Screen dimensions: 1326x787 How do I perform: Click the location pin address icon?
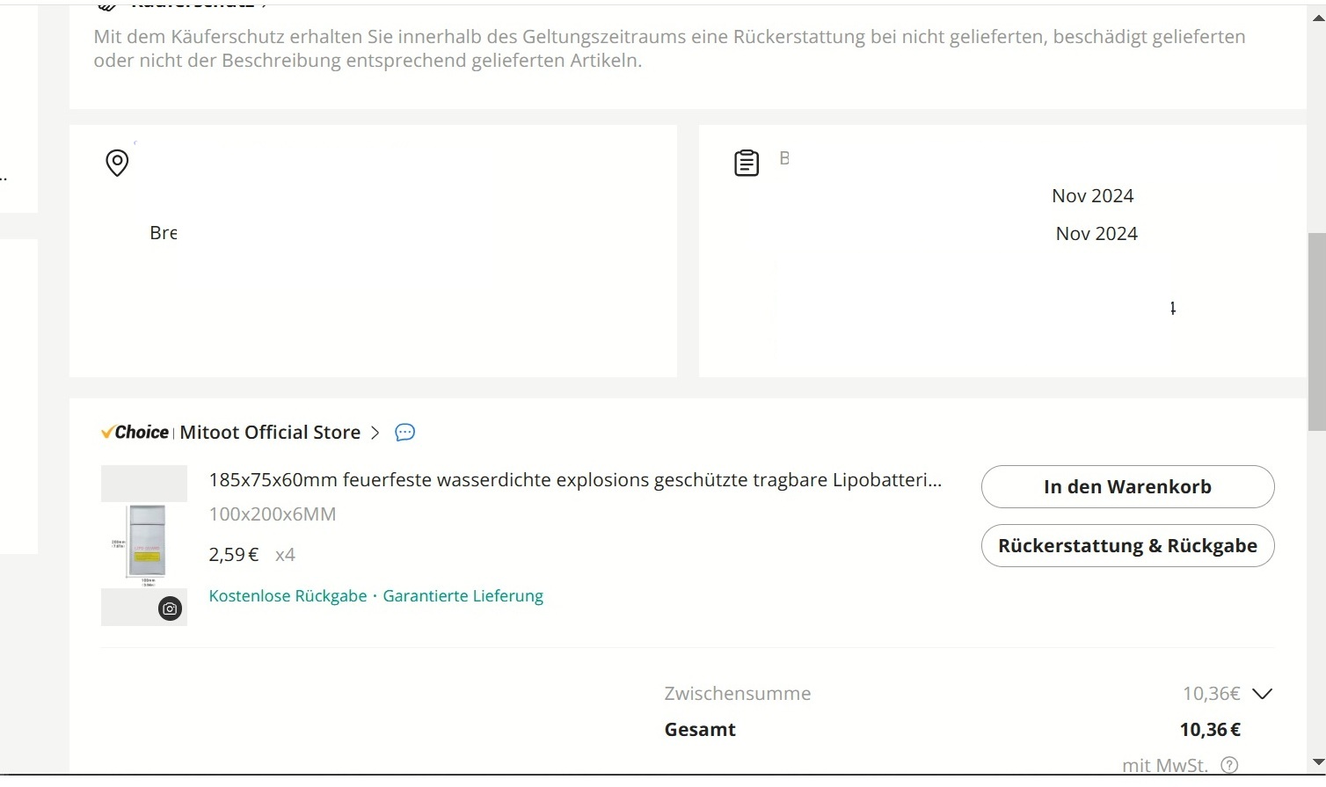click(x=117, y=163)
